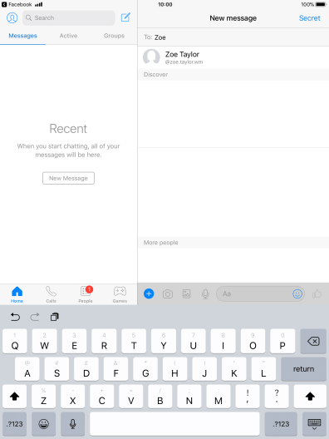Tap the Secret conversation link
The image size is (329, 439).
coord(309,18)
